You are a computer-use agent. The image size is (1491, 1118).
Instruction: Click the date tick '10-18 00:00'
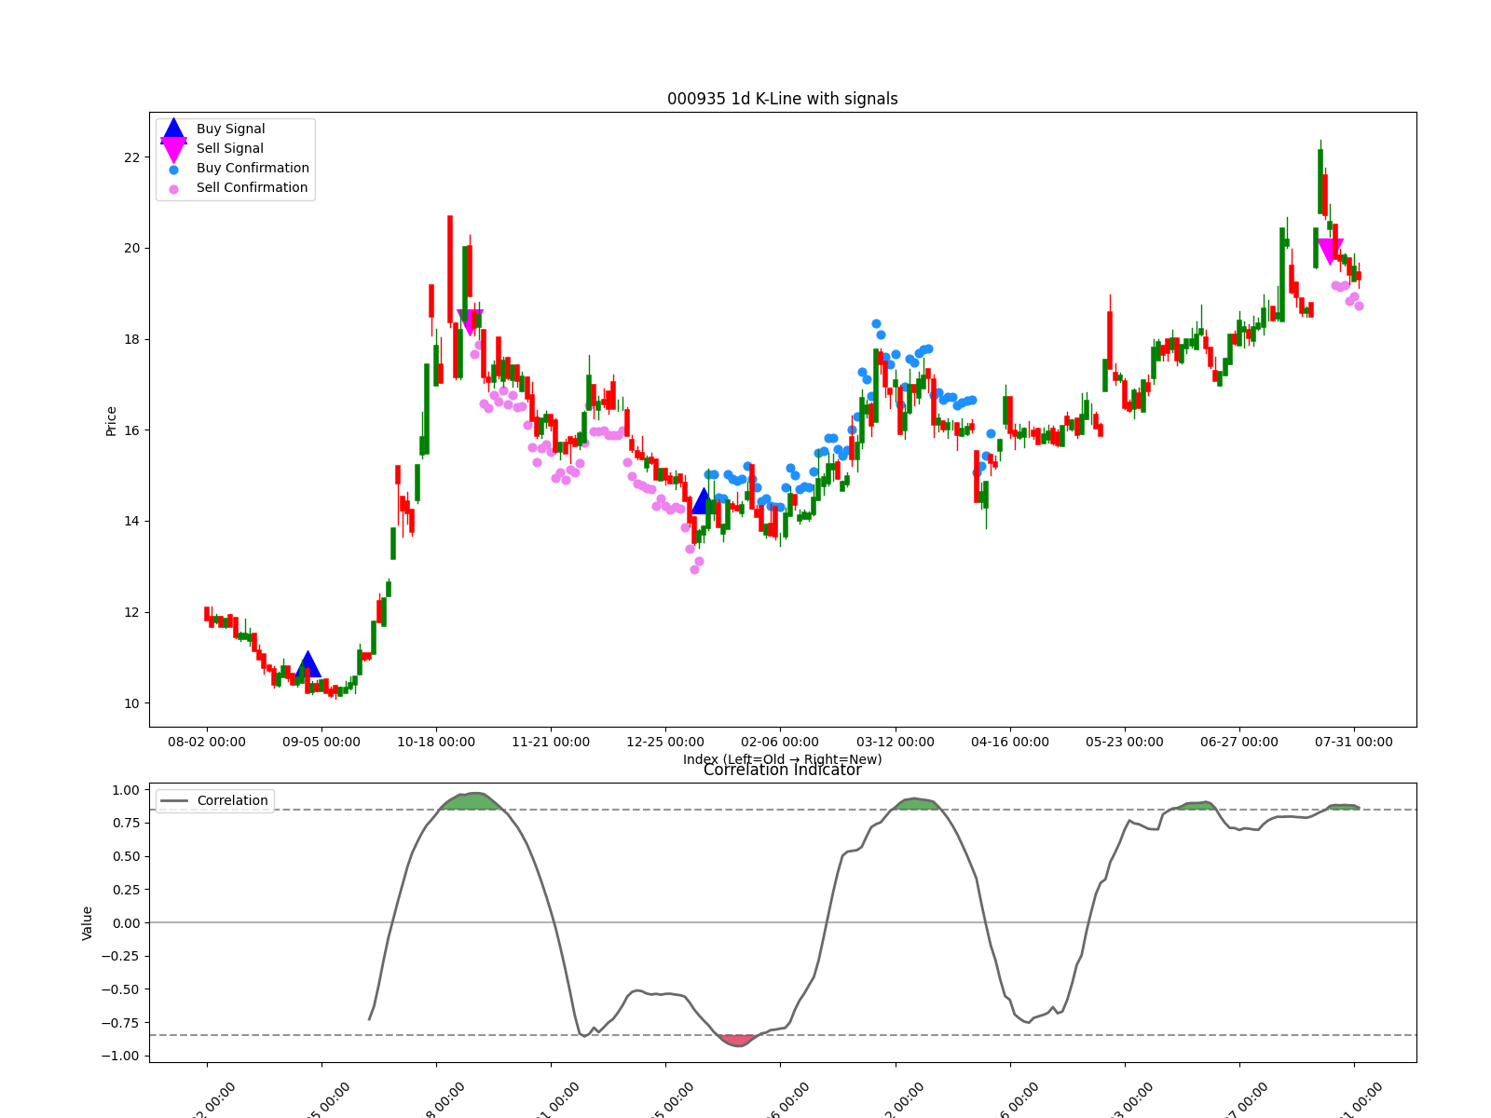(436, 743)
